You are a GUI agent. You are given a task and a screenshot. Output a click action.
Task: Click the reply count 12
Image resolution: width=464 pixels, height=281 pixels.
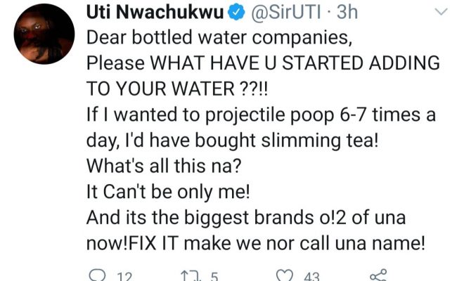(124, 275)
